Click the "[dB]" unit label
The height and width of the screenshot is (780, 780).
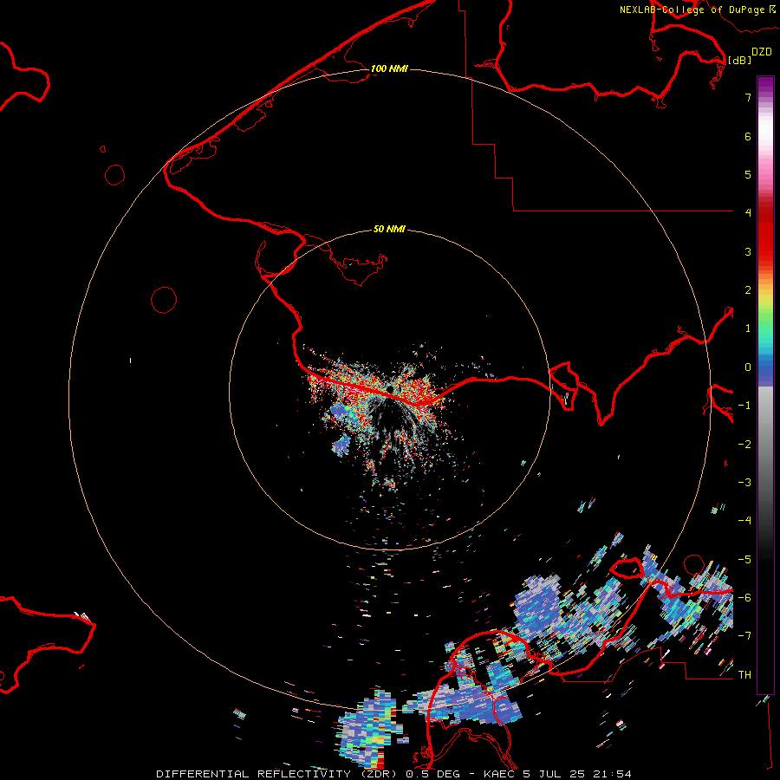tap(739, 60)
